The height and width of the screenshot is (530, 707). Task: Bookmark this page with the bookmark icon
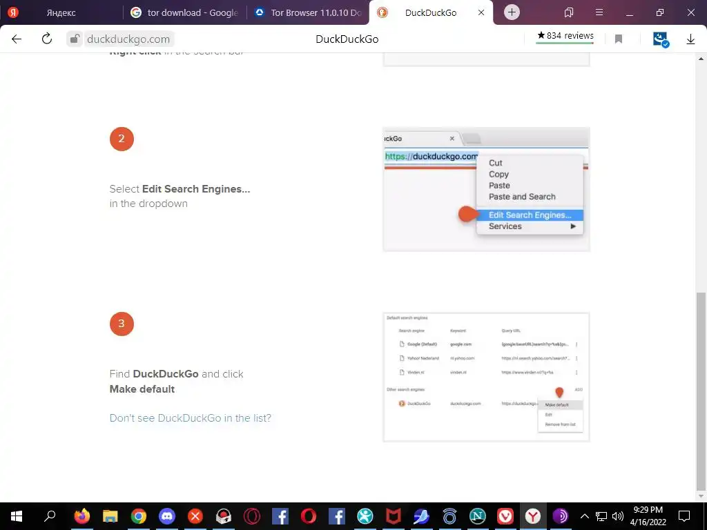[619, 39]
